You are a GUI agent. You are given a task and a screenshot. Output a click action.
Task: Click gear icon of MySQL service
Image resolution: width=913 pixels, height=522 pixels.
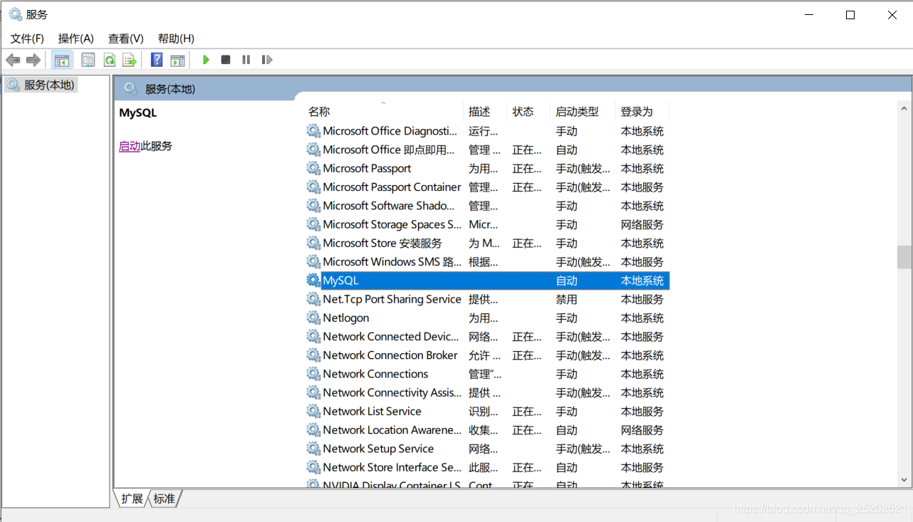(313, 281)
